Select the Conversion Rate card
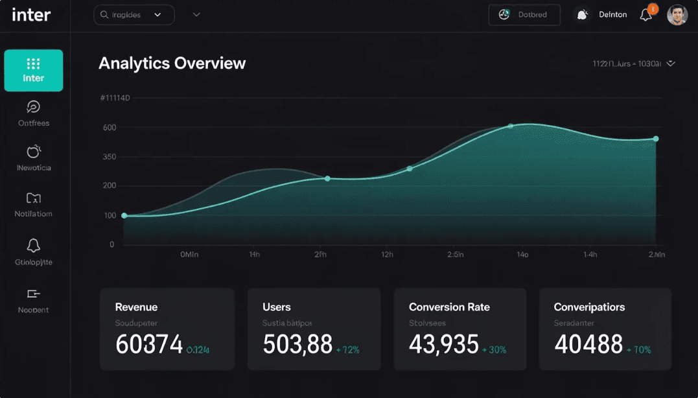Screen dimensions: 698x398 (460, 329)
